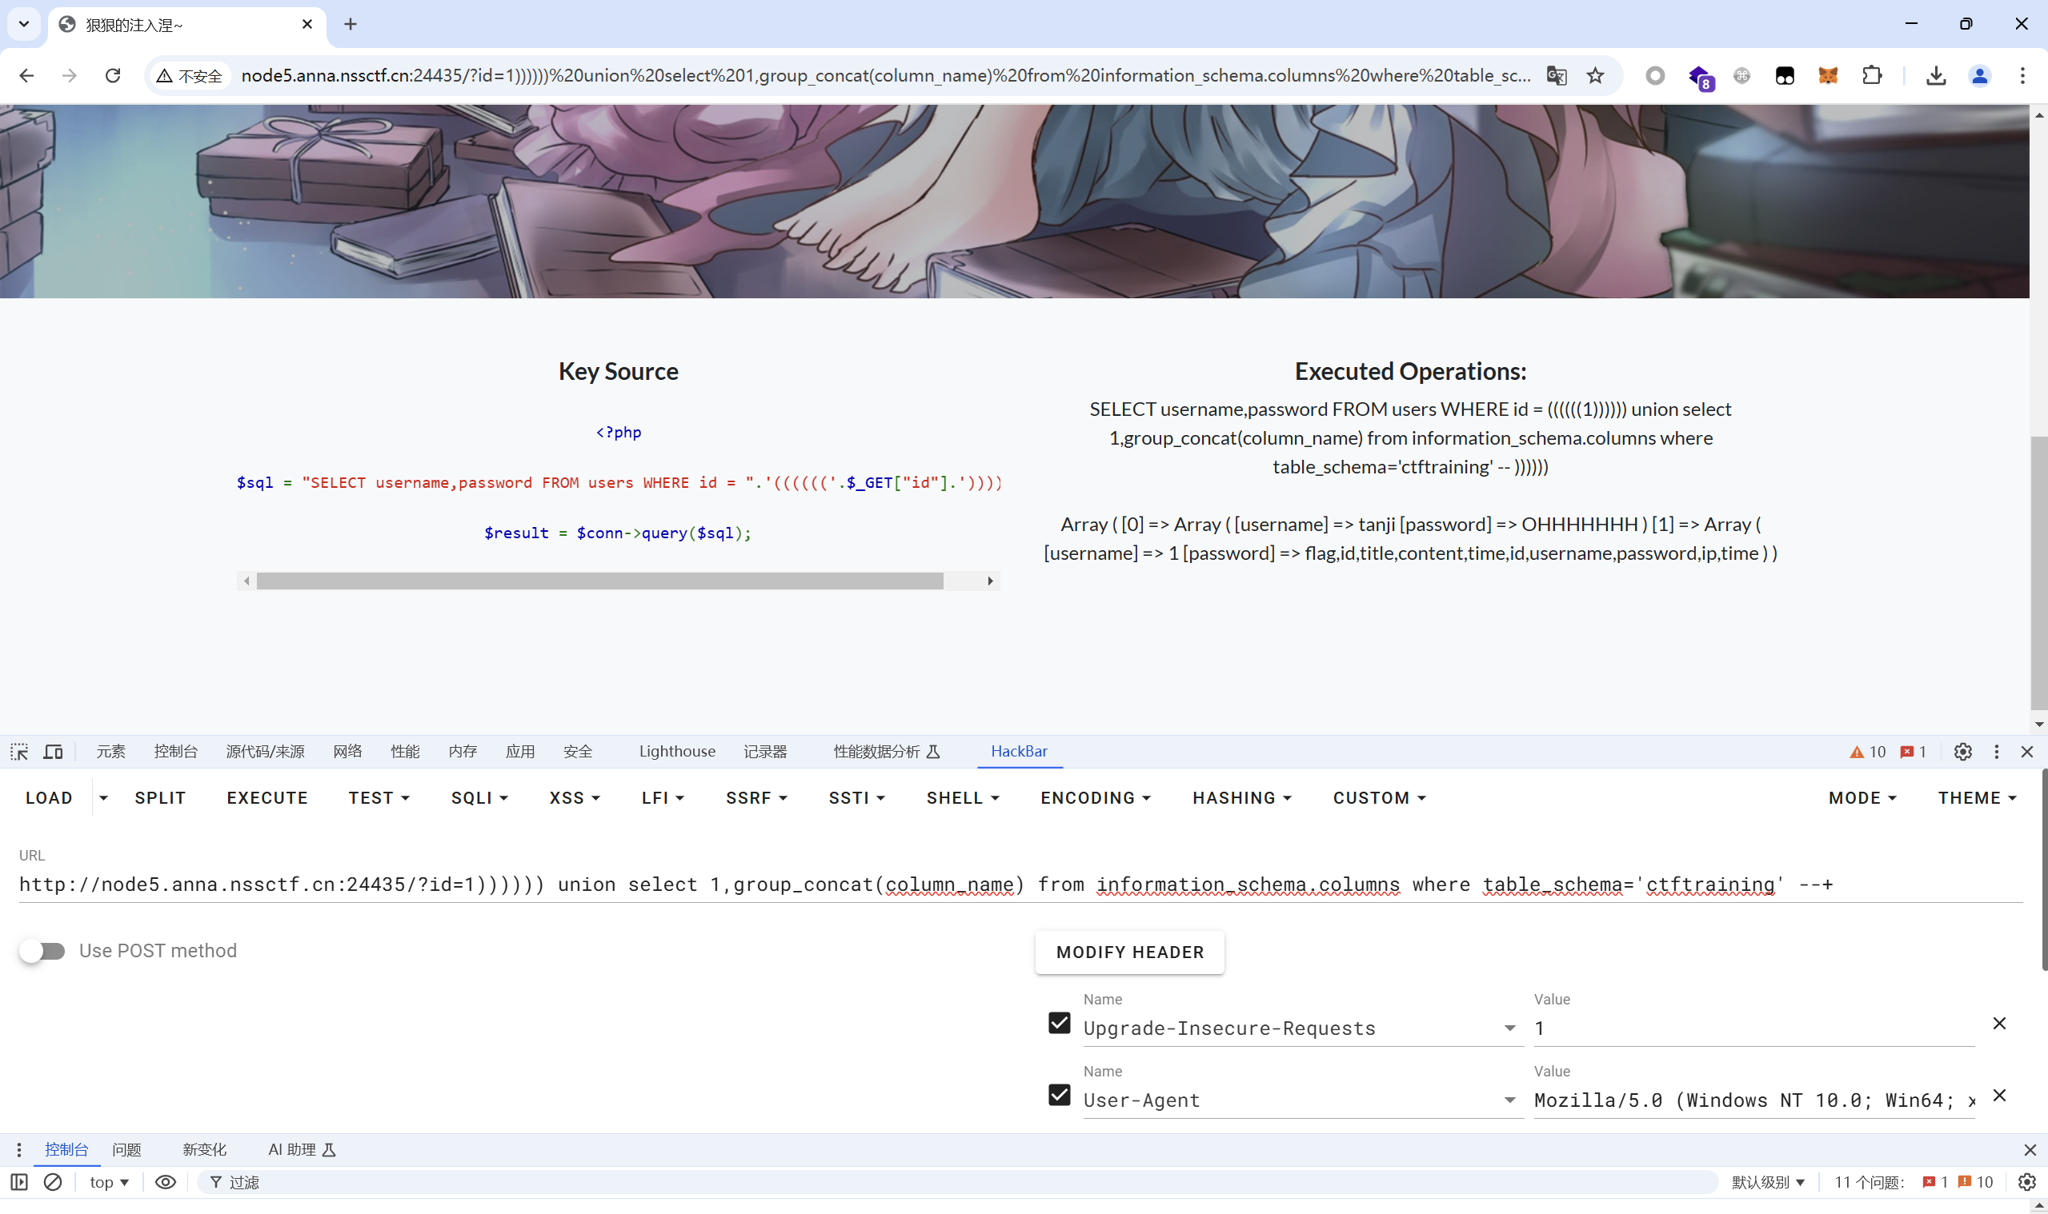Viewport: 2048px width, 1214px height.
Task: Open the Lighthouse tab
Action: tap(677, 751)
